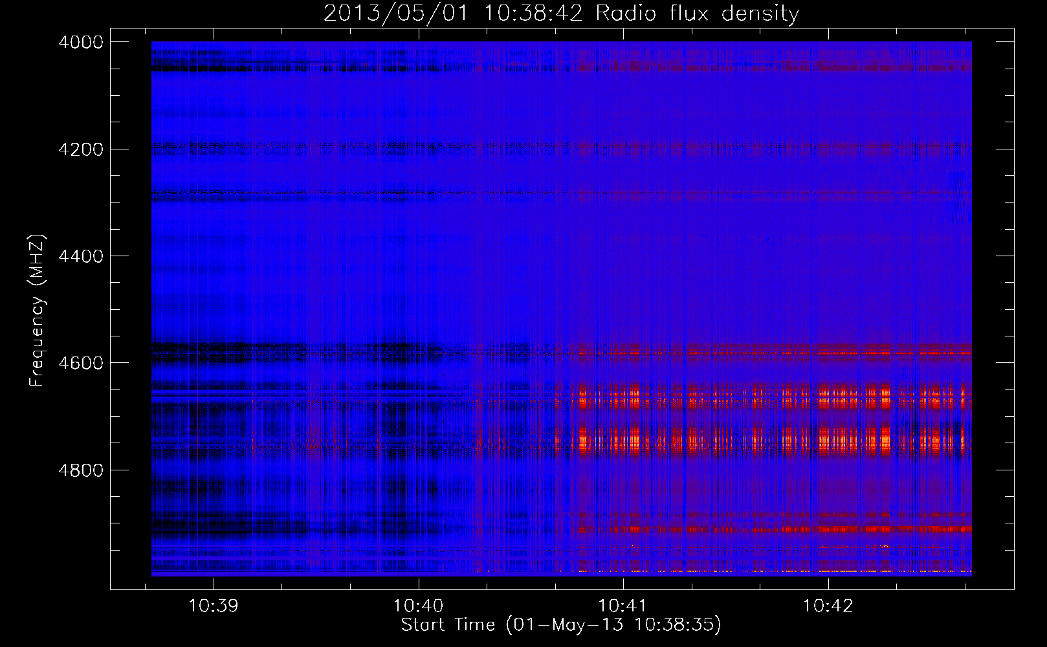Click the "Frequency (MHZ)" axis title
Image resolution: width=1047 pixels, height=647 pixels.
(x=38, y=311)
